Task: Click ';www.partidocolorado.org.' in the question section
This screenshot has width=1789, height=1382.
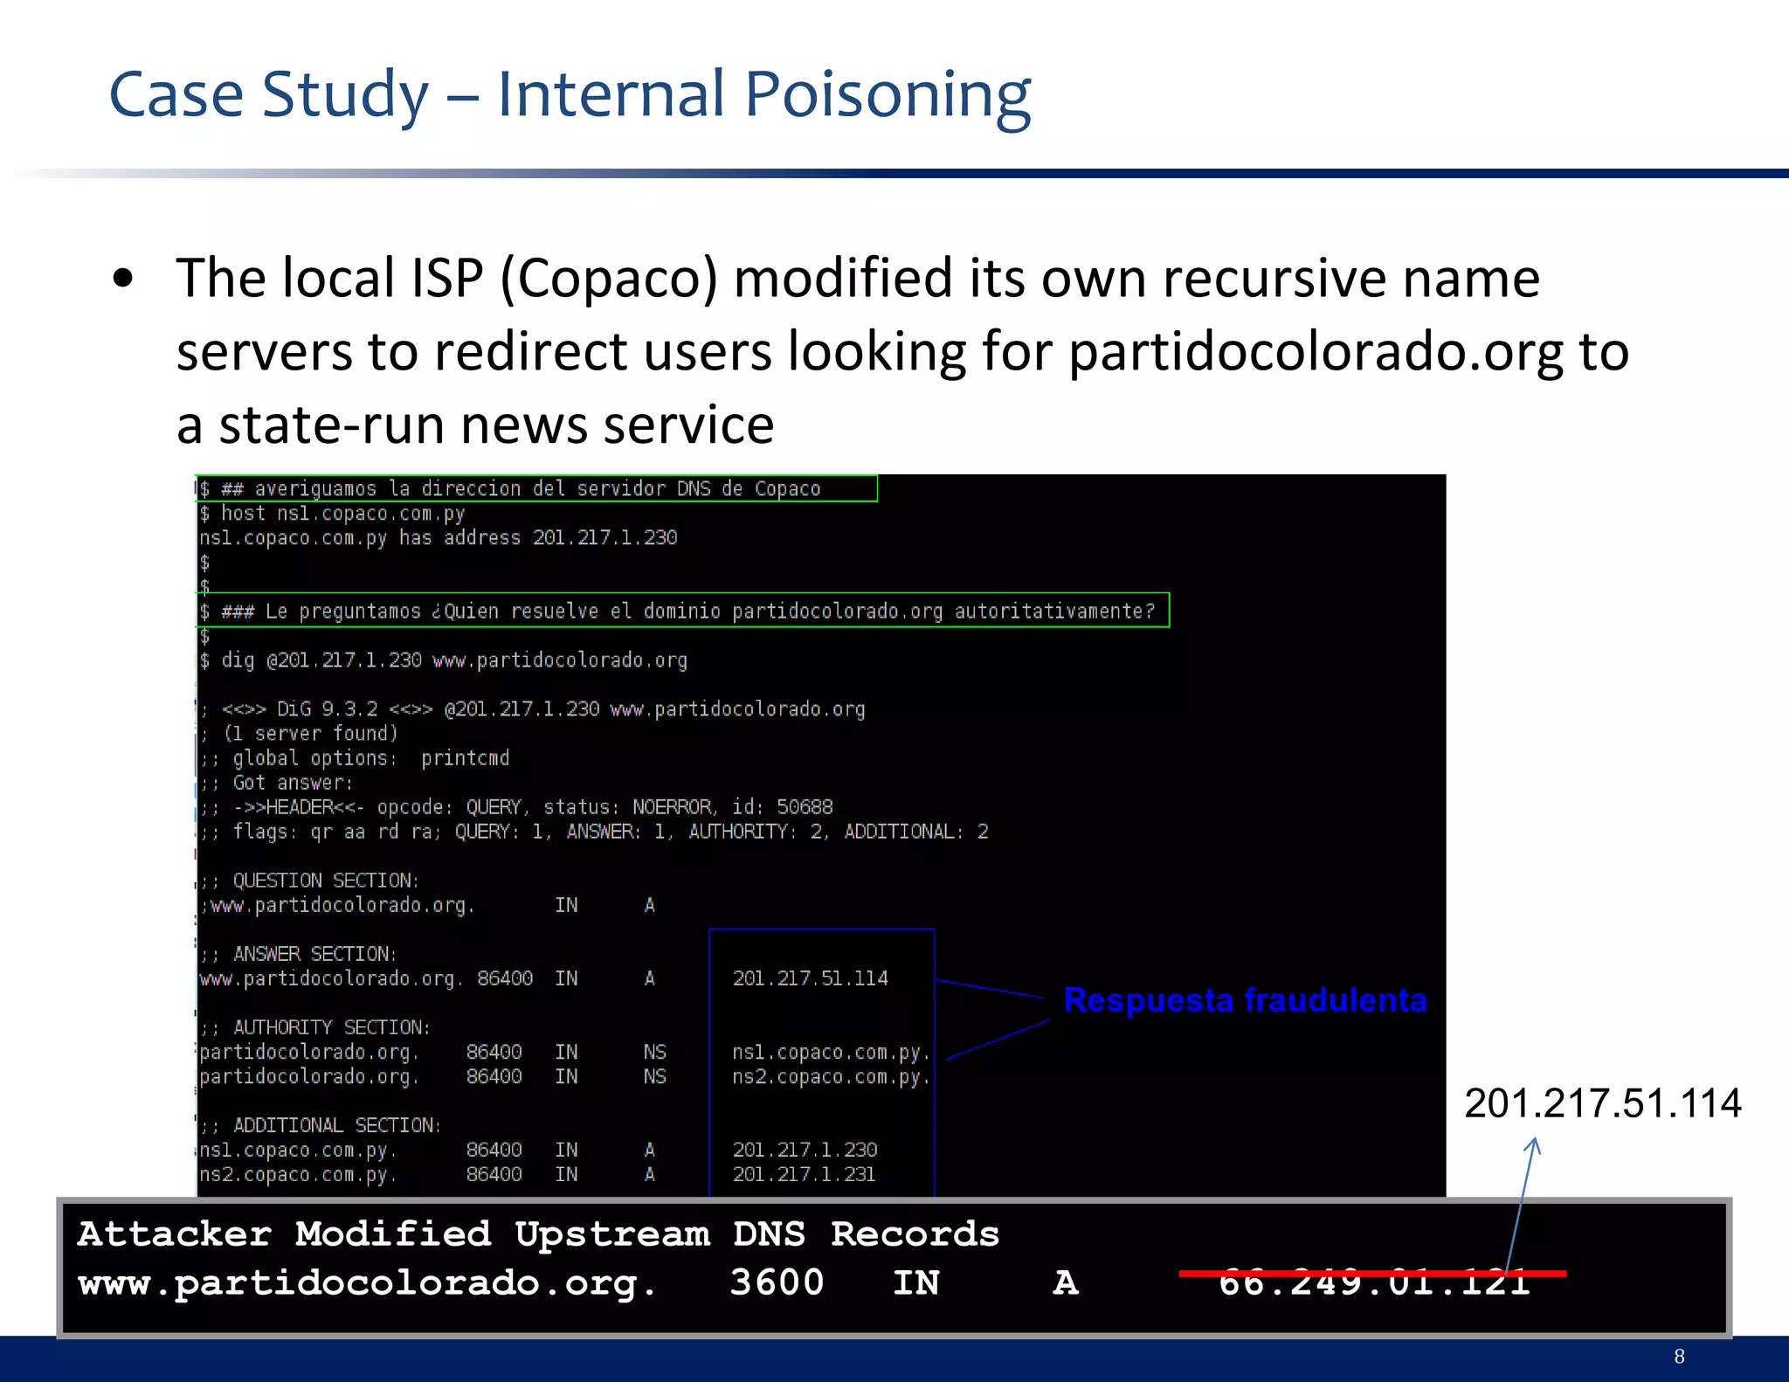Action: (x=337, y=905)
